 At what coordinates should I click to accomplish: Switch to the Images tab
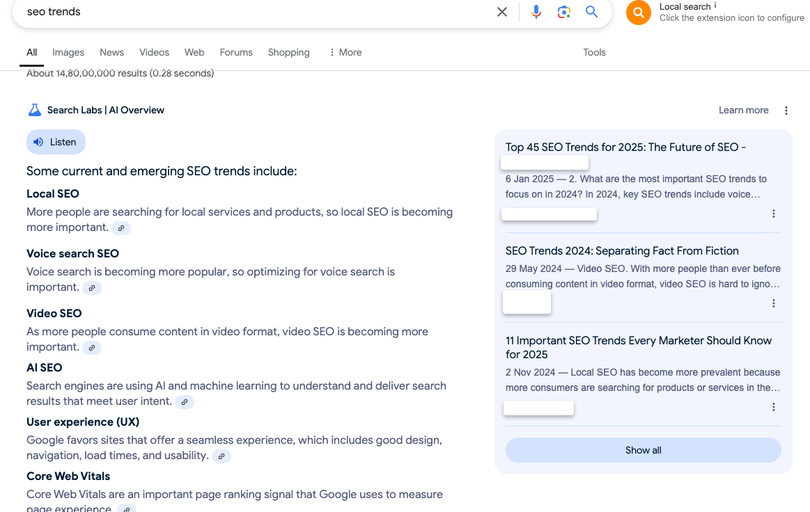tap(68, 52)
